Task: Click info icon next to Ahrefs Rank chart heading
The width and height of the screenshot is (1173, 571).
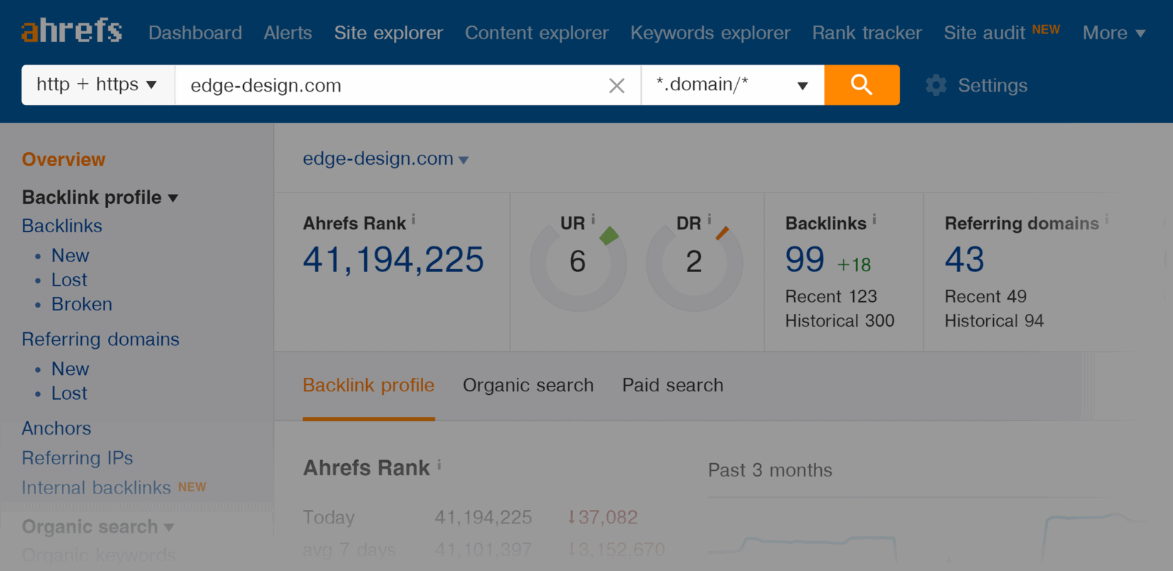Action: point(439,465)
